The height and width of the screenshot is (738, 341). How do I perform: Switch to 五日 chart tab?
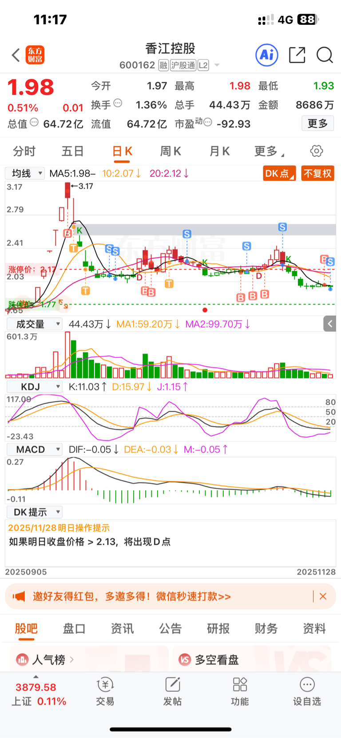72,151
